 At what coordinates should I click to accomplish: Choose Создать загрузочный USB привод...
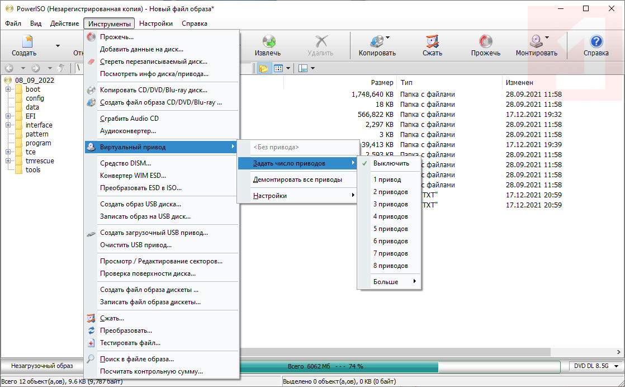pos(162,233)
